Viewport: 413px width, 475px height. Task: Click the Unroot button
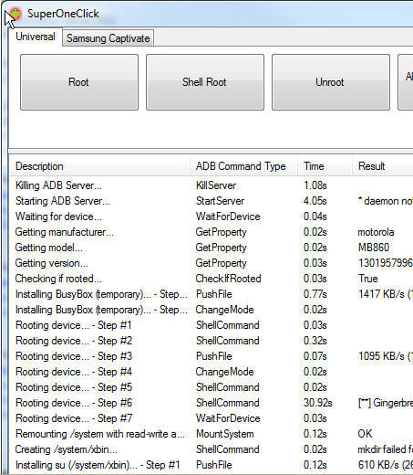click(x=331, y=82)
